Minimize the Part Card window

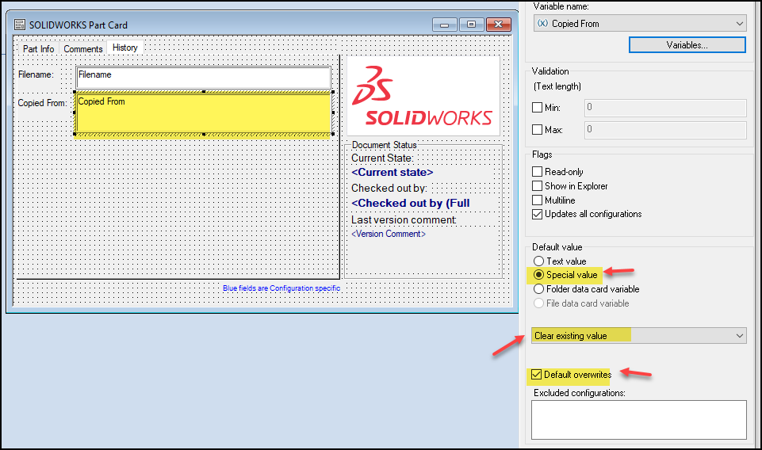[444, 25]
